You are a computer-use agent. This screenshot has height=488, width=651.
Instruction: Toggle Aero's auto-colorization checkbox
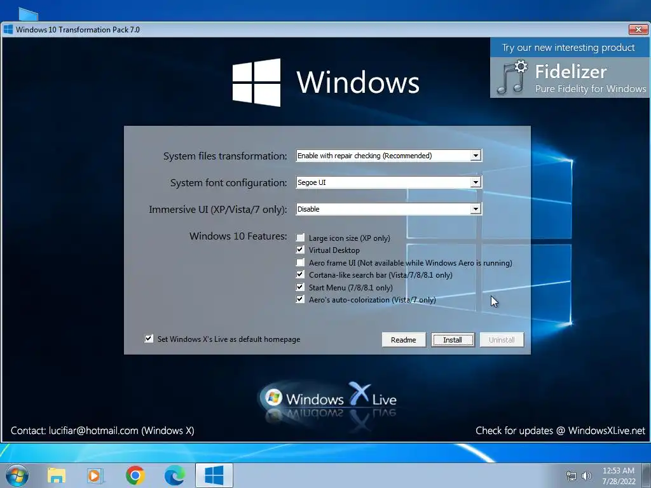click(x=300, y=299)
